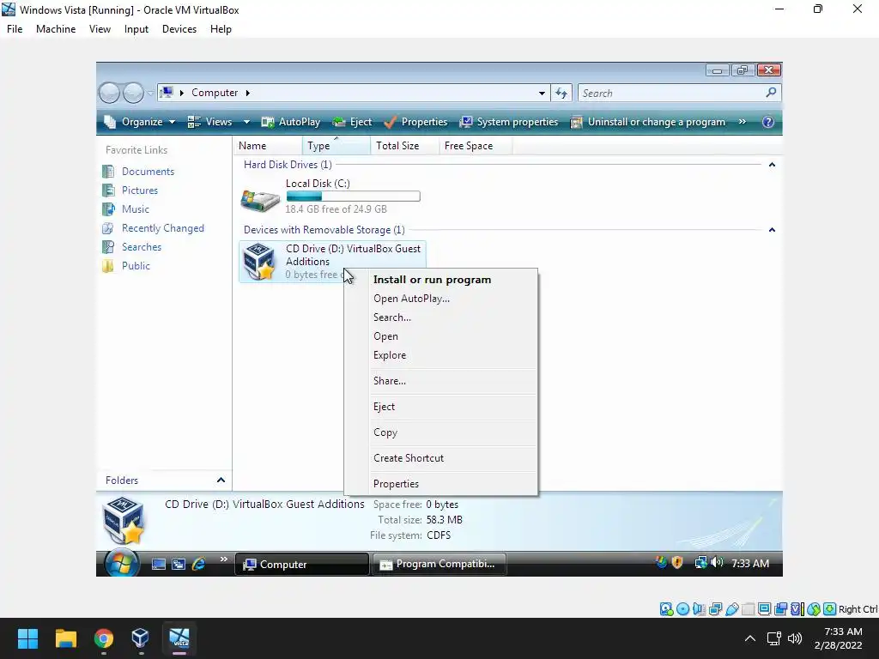Show more toolbar commands chevron
The width and height of the screenshot is (879, 659).
tap(743, 121)
